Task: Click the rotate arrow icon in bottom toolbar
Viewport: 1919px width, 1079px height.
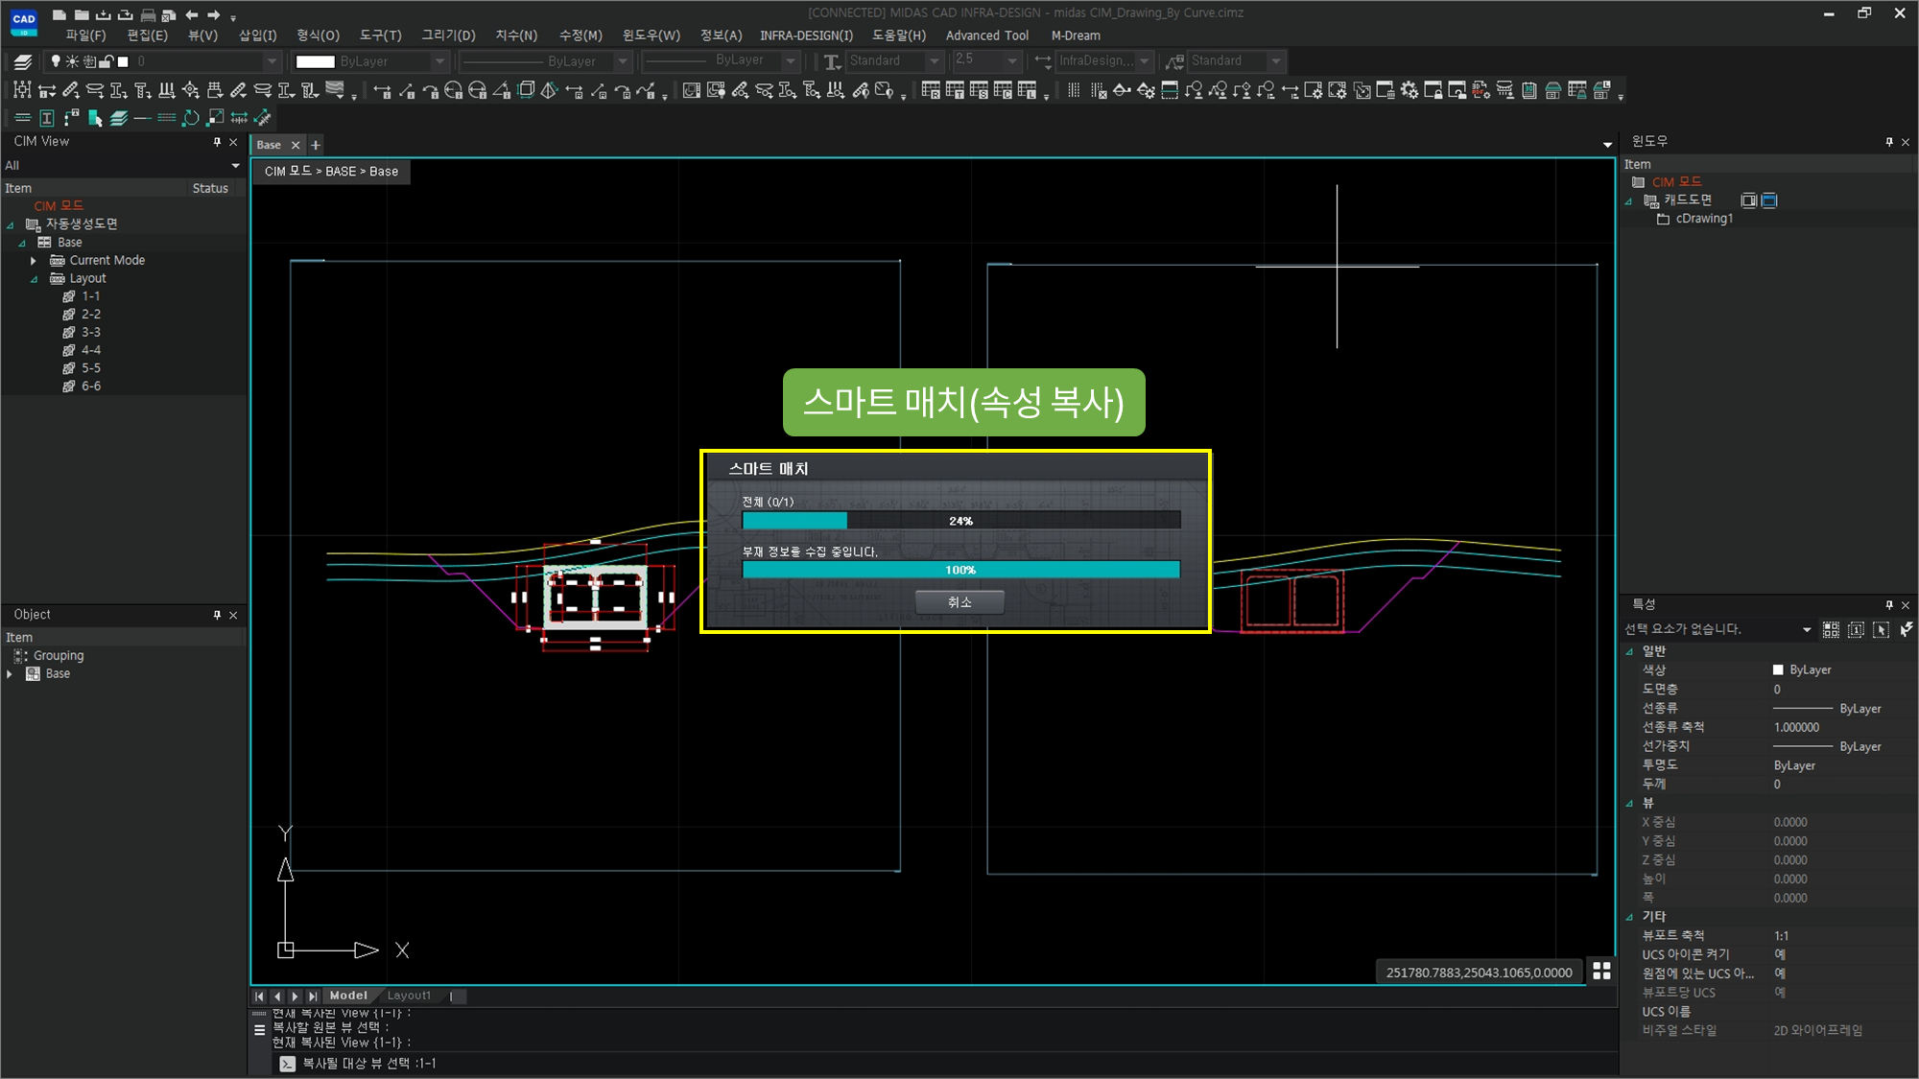Action: [x=191, y=118]
